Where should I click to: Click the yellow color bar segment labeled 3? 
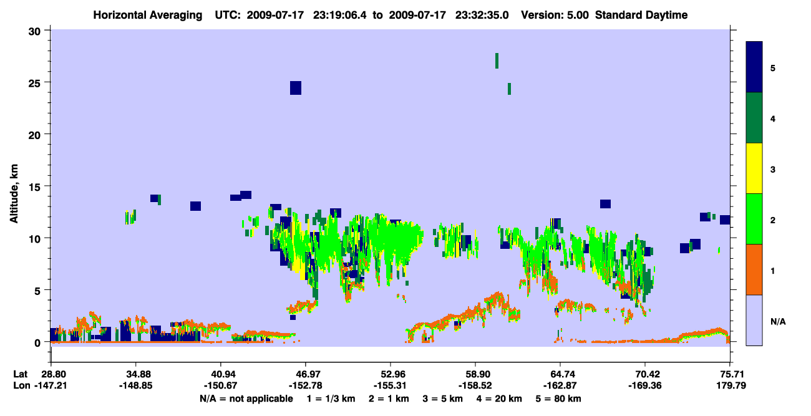tap(754, 168)
